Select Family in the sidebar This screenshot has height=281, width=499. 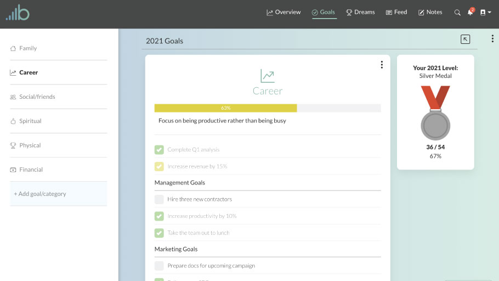[x=28, y=48]
